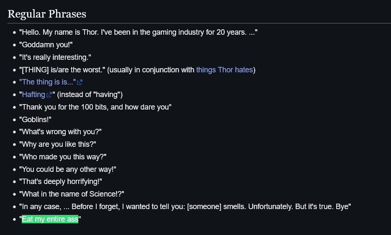Click the "Why are you like this?" line
This screenshot has height=235, width=391.
[58, 144]
